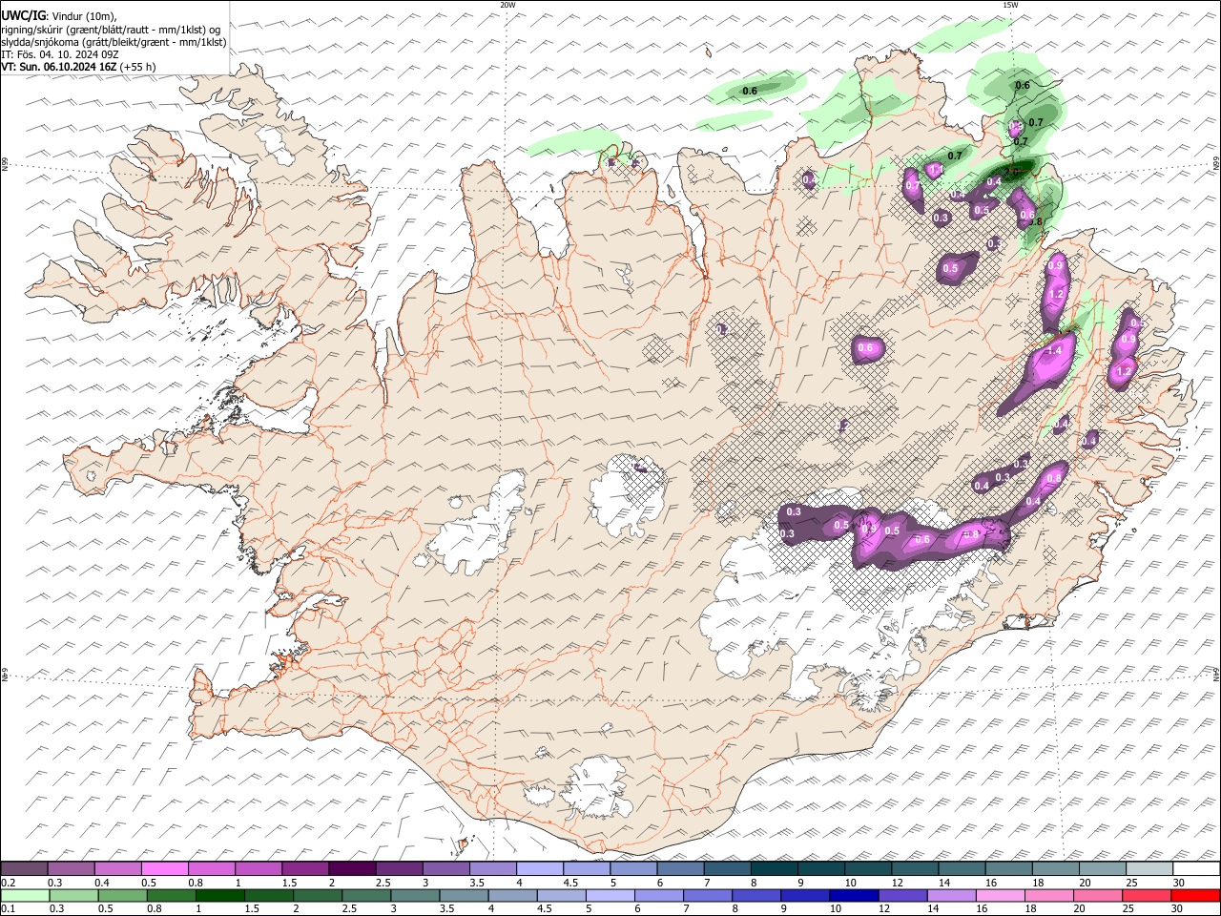1221x916 pixels.
Task: Click the '0.1' label under the lower legend row
Action: point(9,909)
